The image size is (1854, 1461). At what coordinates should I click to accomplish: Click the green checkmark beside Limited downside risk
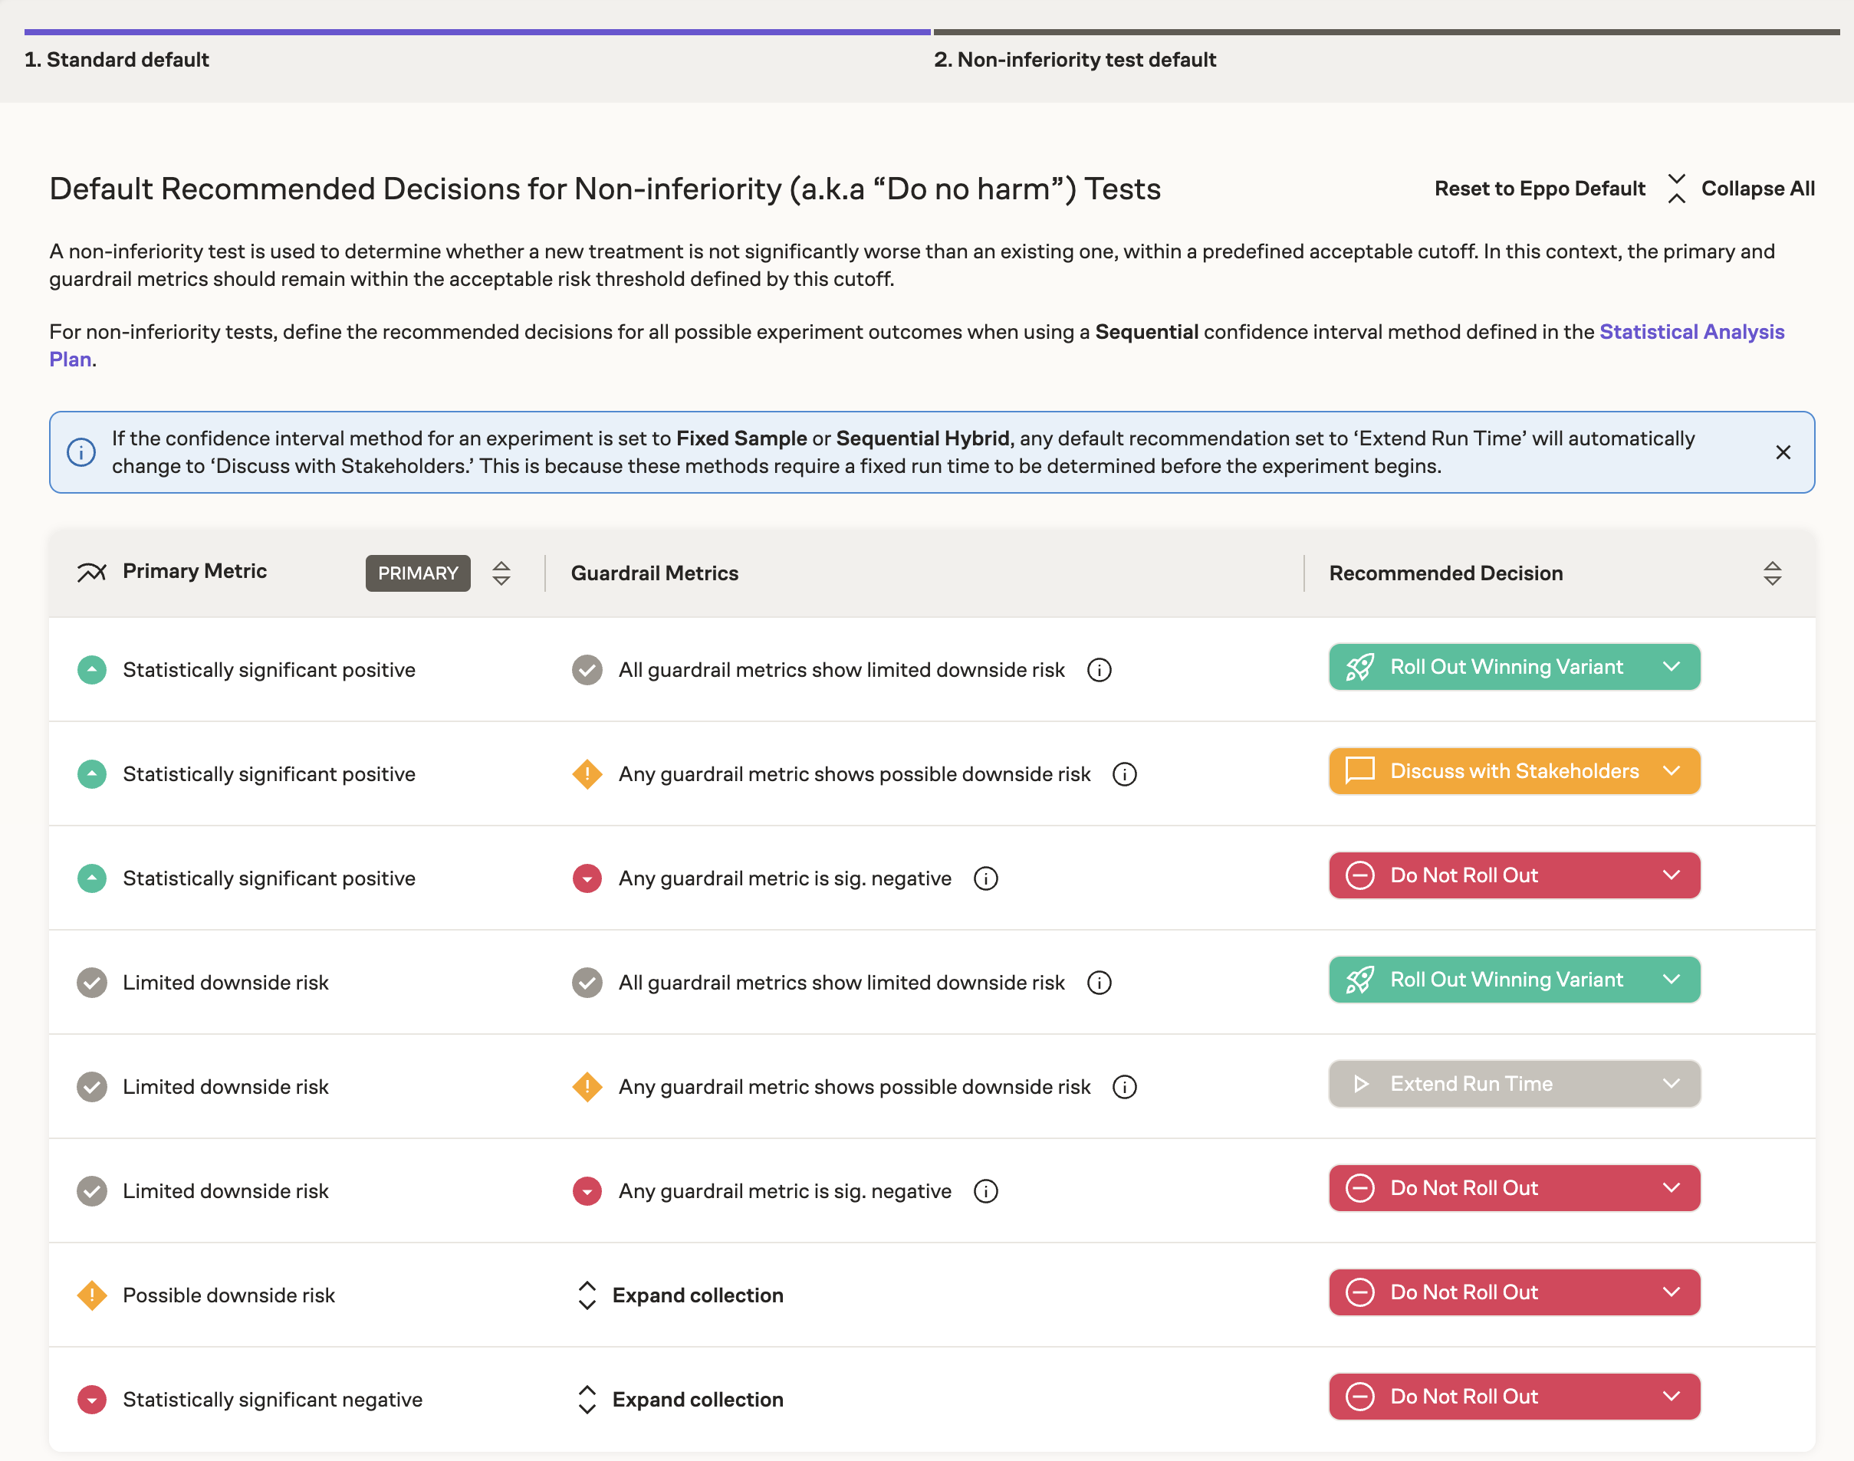tap(93, 982)
